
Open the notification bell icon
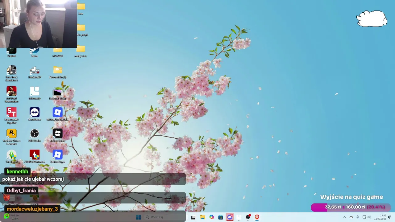(x=389, y=217)
